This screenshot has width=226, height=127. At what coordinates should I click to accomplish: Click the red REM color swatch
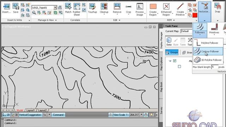pyautogui.click(x=195, y=15)
